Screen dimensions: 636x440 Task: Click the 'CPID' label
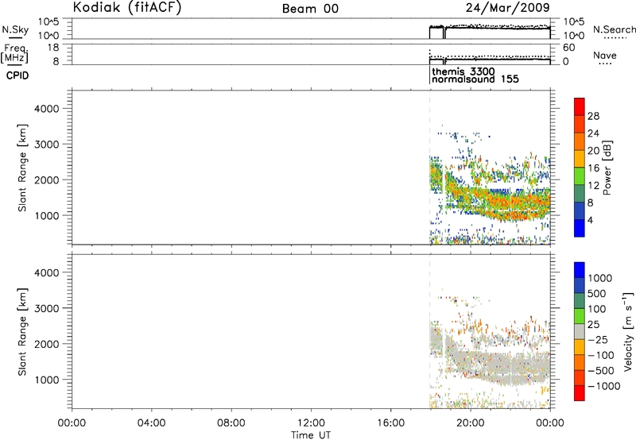(x=17, y=75)
